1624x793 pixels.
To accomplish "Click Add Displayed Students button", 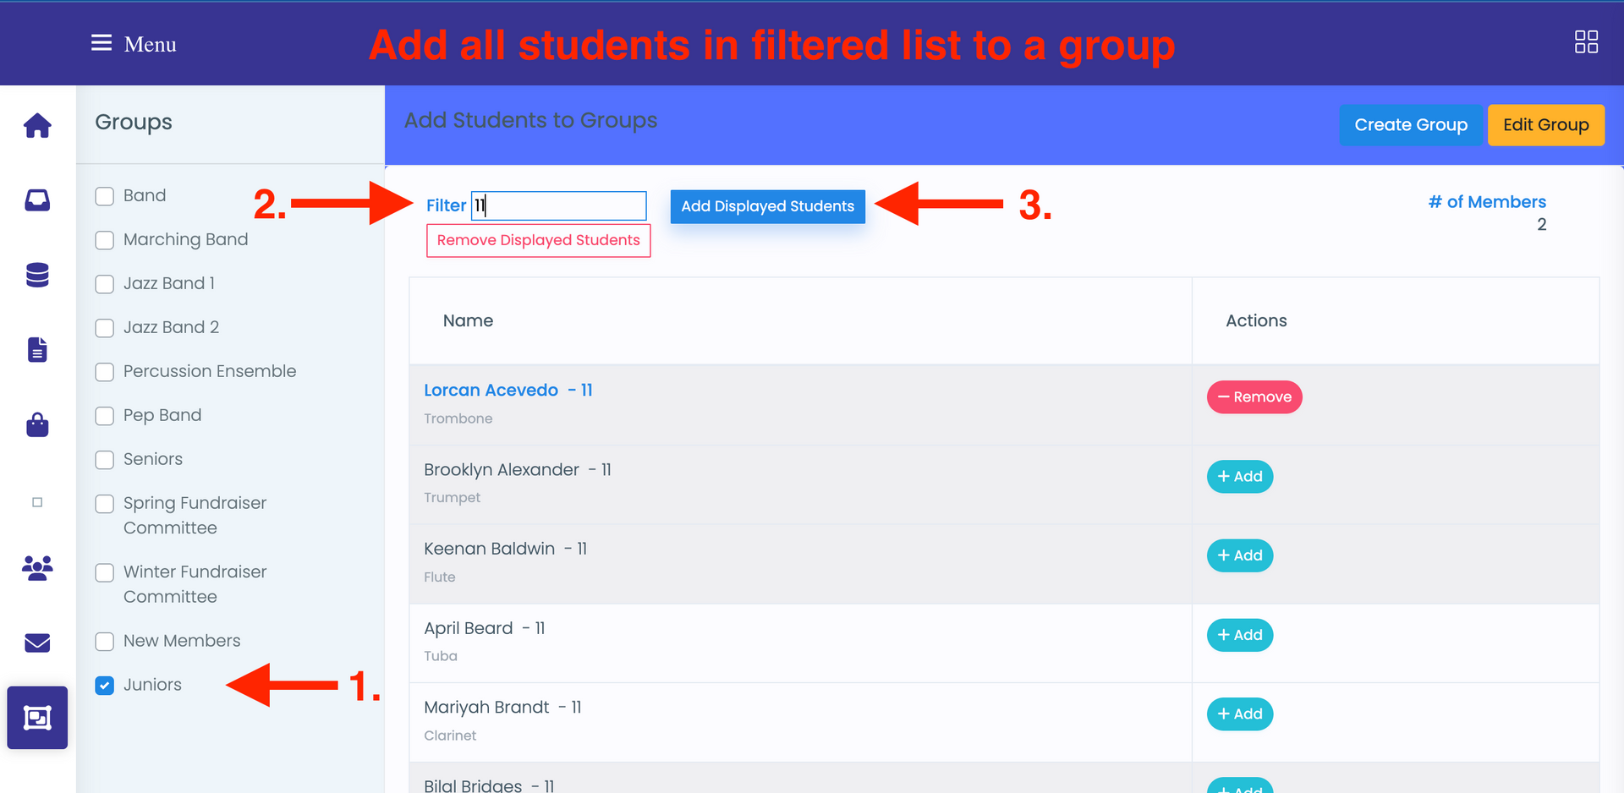I will (x=767, y=206).
